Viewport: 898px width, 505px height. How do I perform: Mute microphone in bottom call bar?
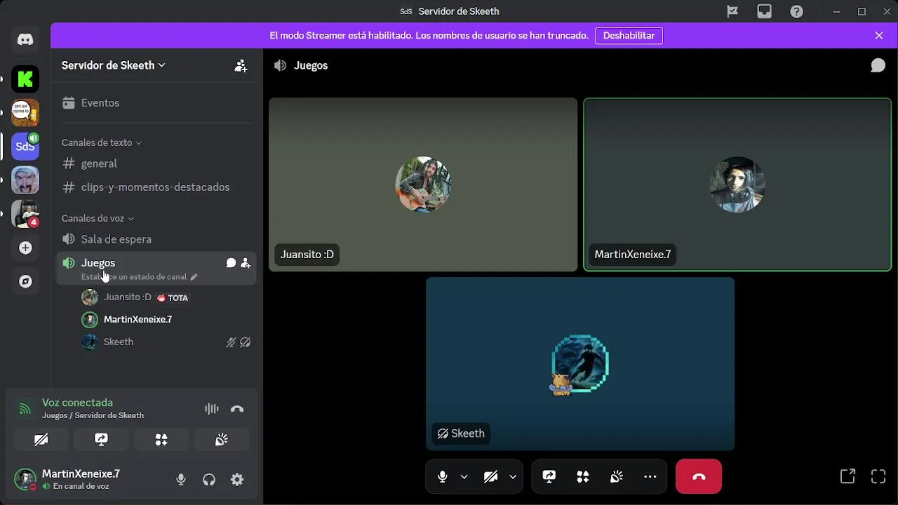(x=443, y=477)
